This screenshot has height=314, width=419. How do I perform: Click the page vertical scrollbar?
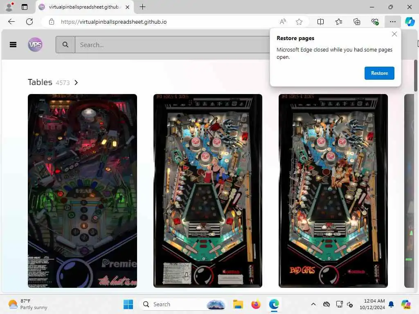click(416, 76)
